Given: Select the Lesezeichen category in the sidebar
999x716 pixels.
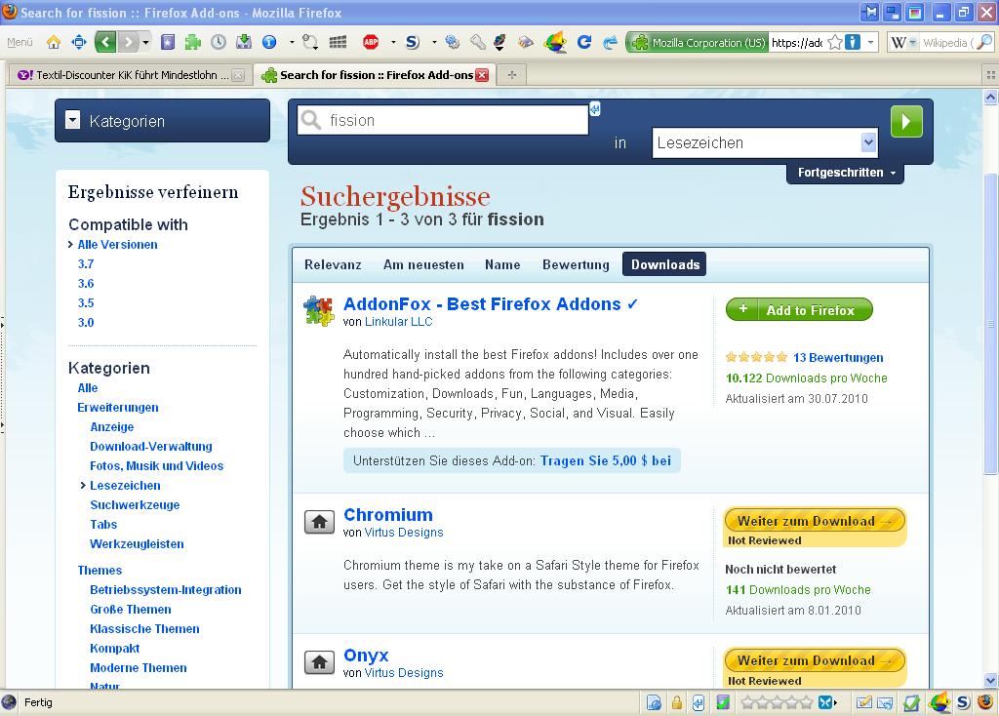Looking at the screenshot, I should pos(125,486).
